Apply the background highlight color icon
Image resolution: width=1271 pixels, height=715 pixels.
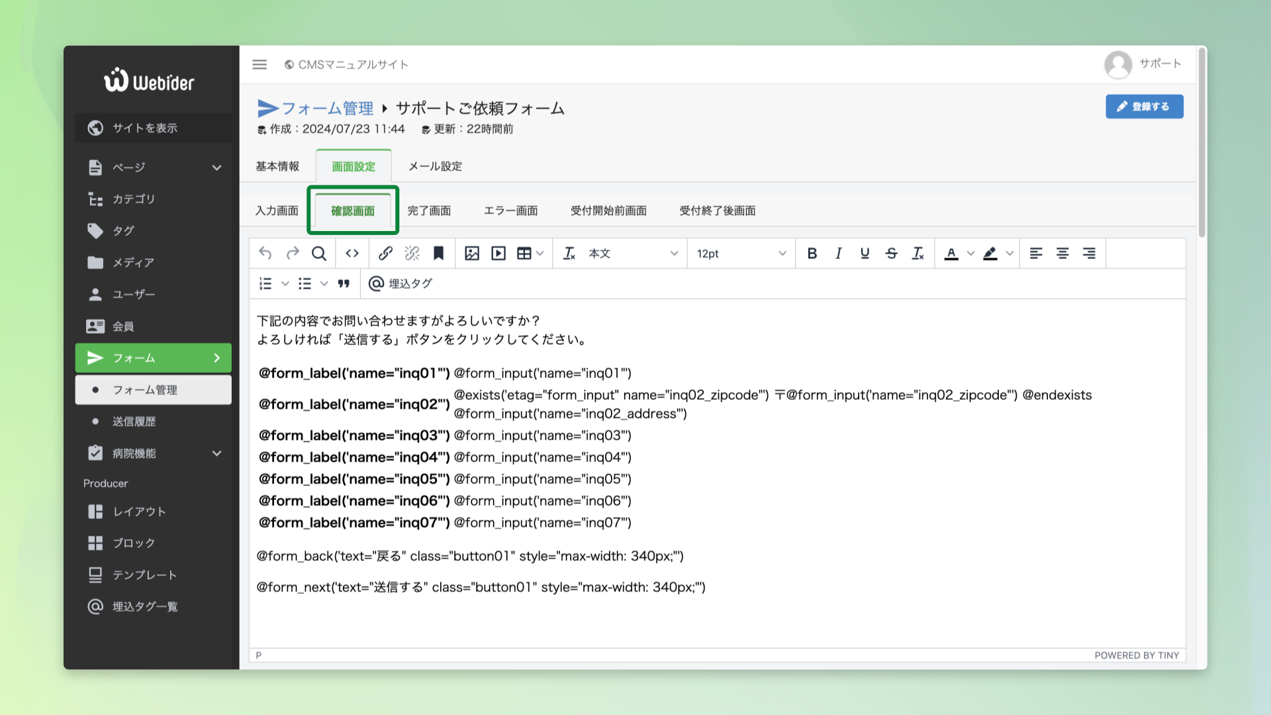pos(990,254)
